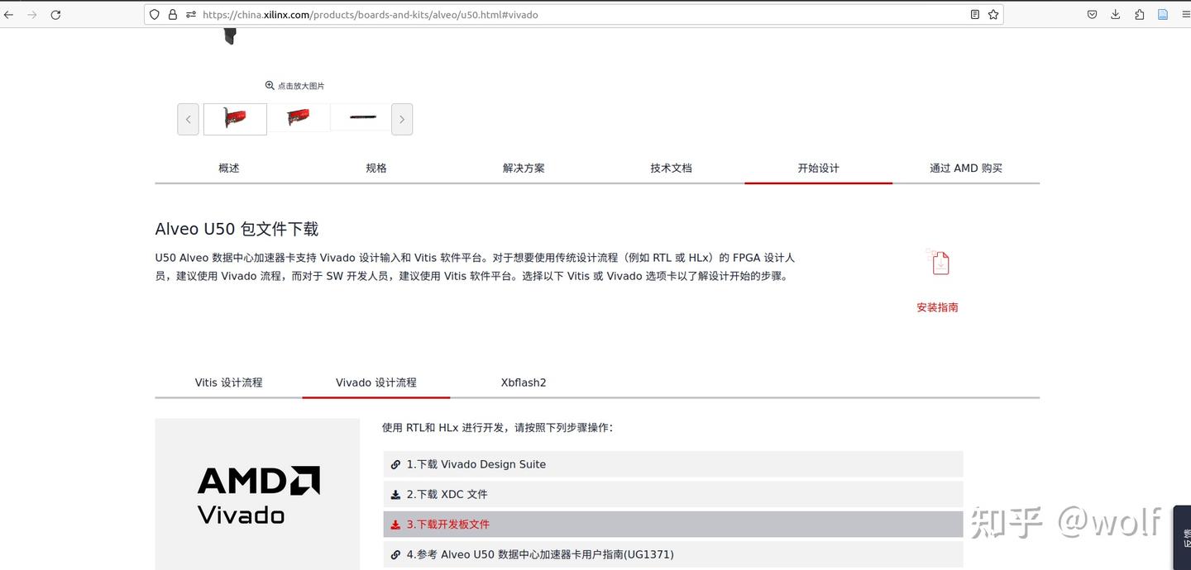Select the second board photo thumbnail

[299, 117]
